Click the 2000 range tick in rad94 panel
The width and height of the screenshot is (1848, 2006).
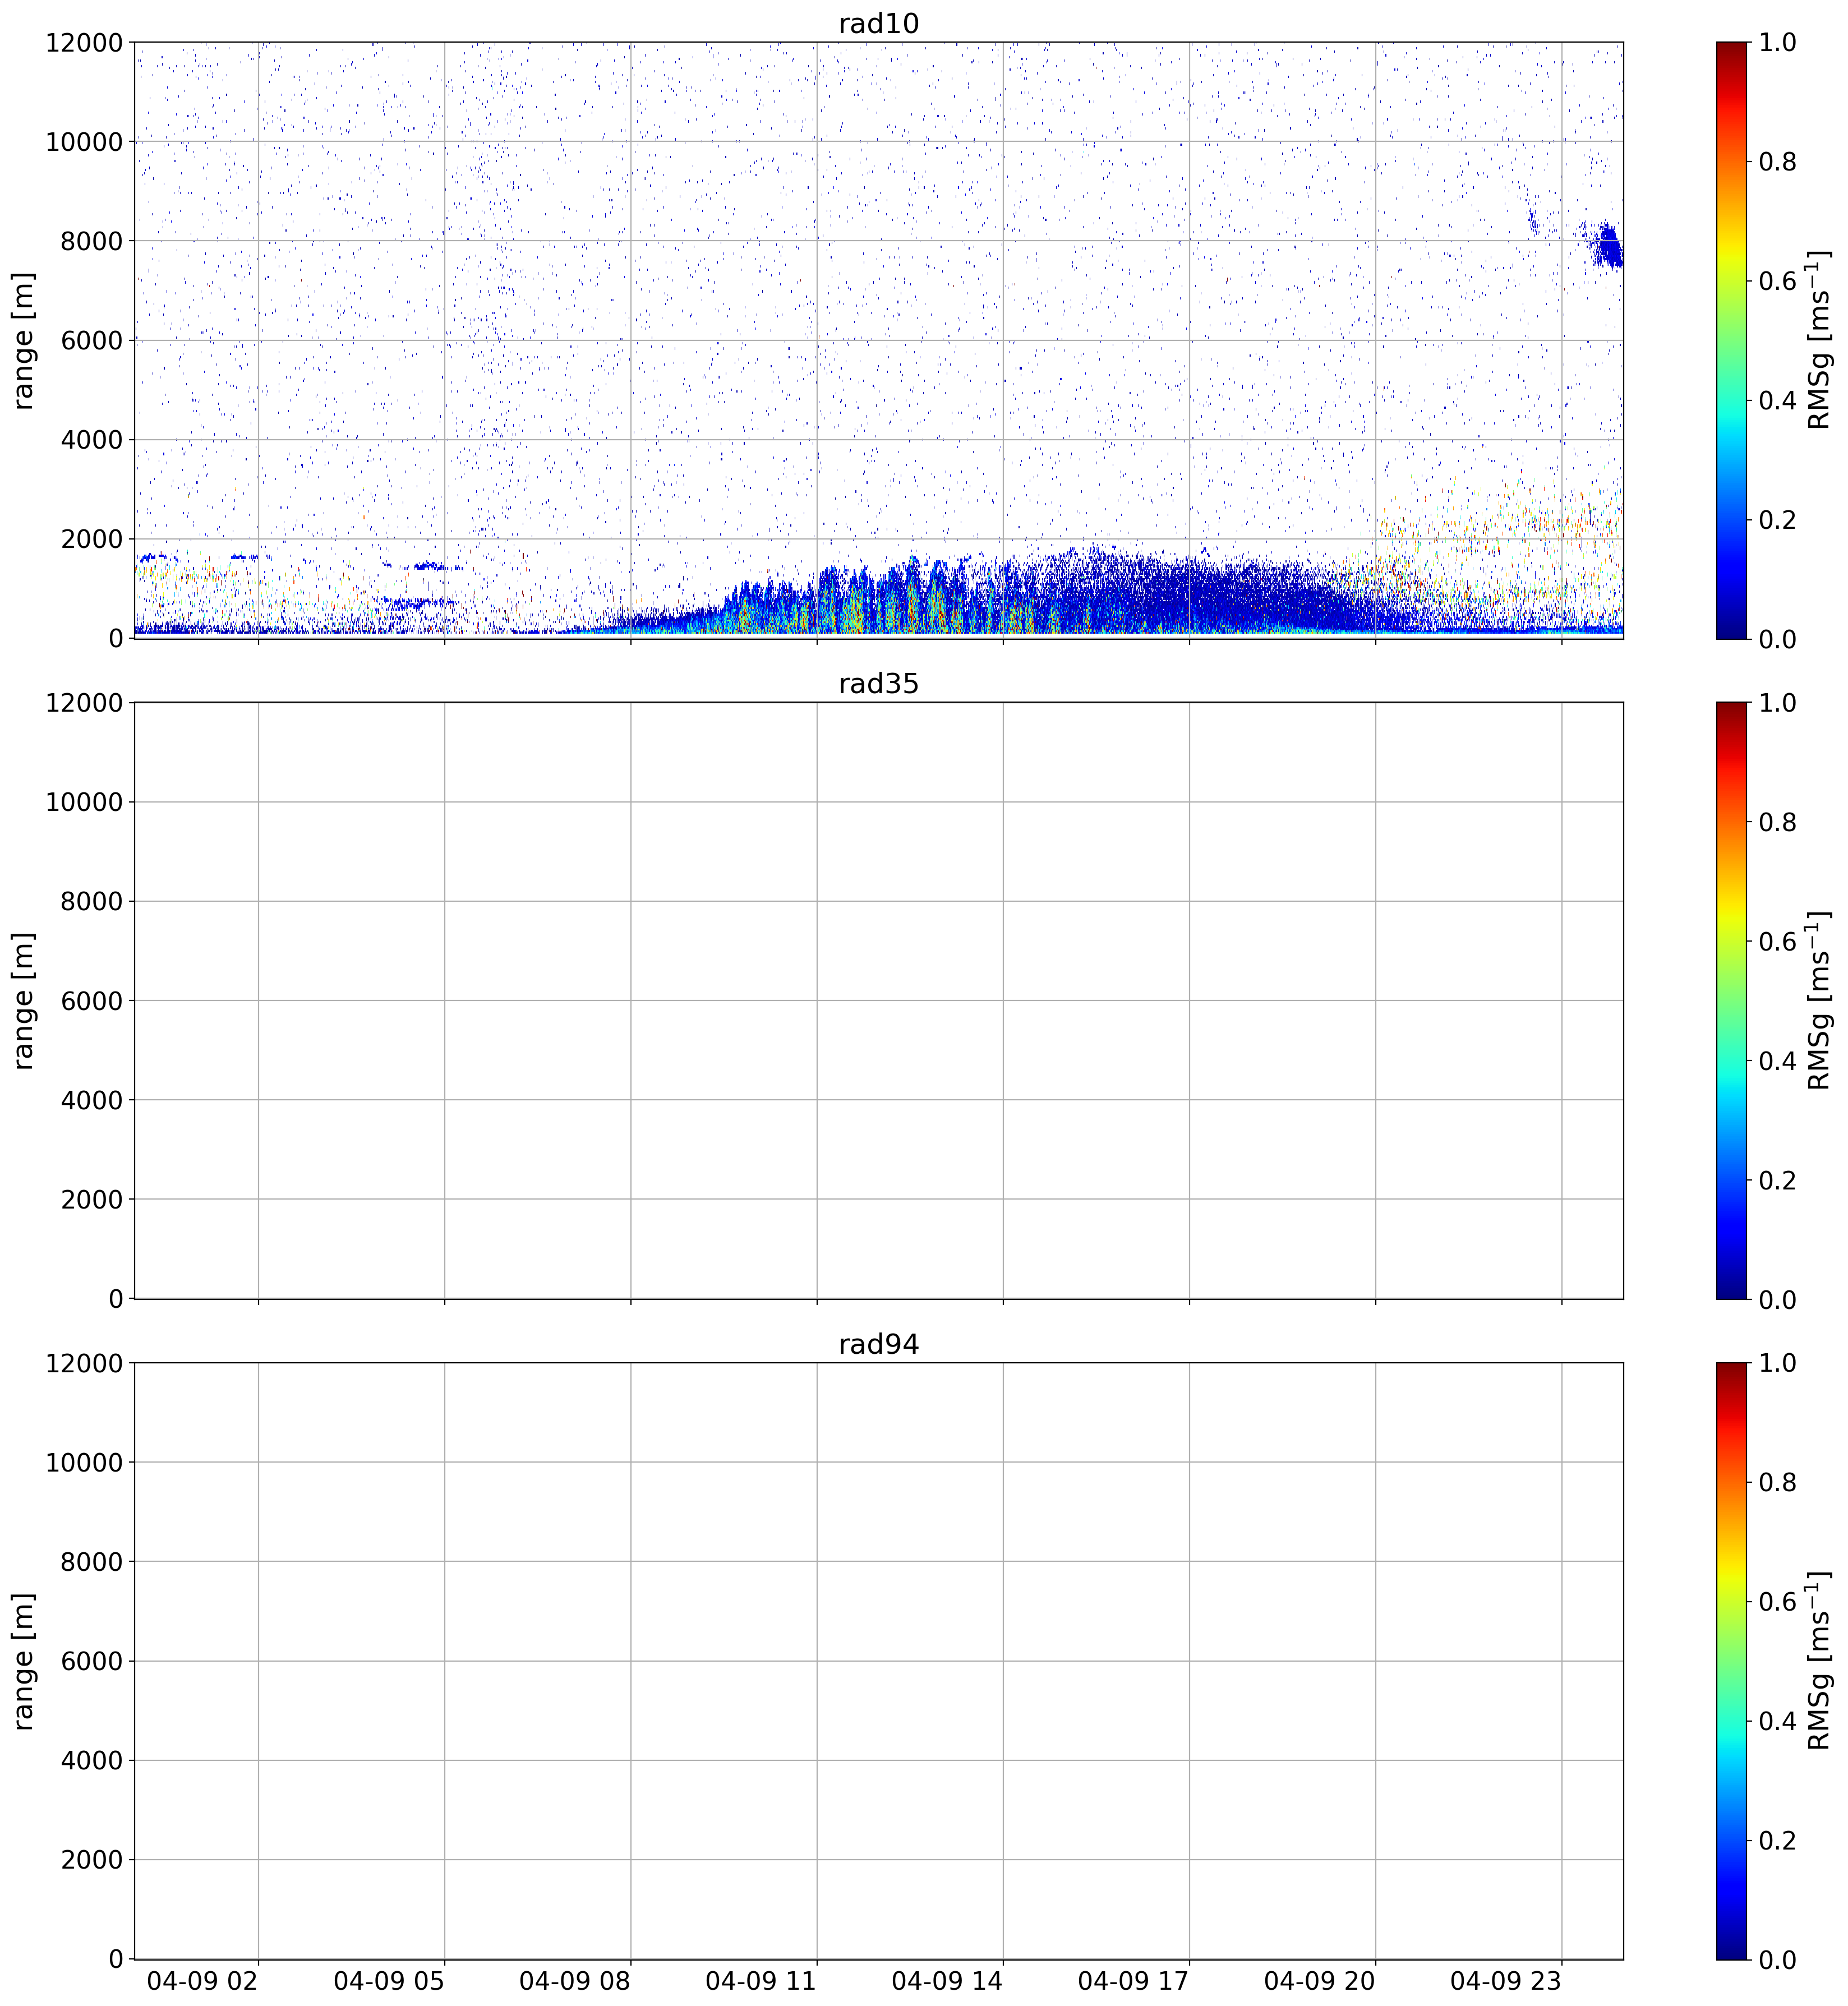91,1860
